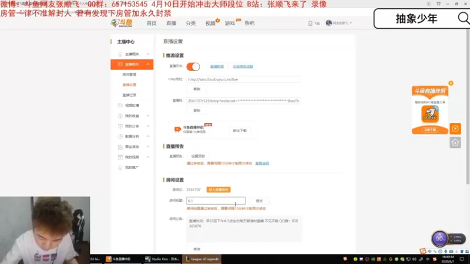Click the Douyu logo in the header
This screenshot has height=264, width=470.
122,23
